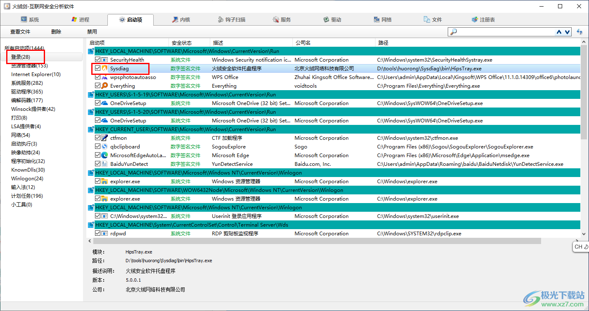Click the horizontal scrollbar thumb of list
The height and width of the screenshot is (311, 589).
317,241
